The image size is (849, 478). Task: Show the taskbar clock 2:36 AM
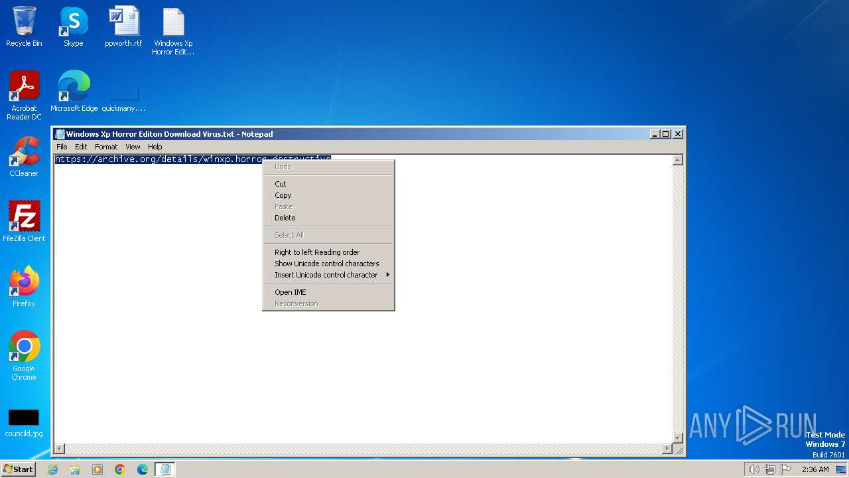tap(815, 469)
